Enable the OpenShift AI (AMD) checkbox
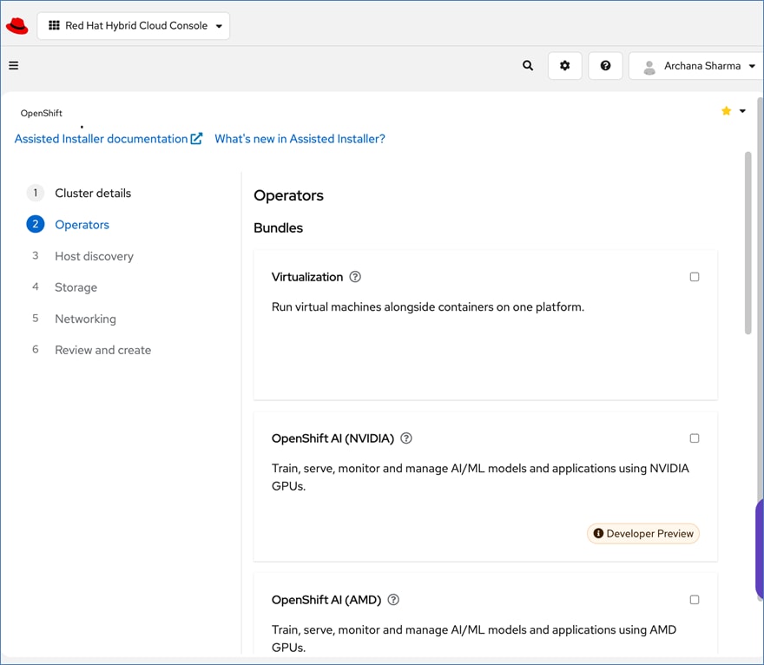The height and width of the screenshot is (665, 764). pos(695,600)
